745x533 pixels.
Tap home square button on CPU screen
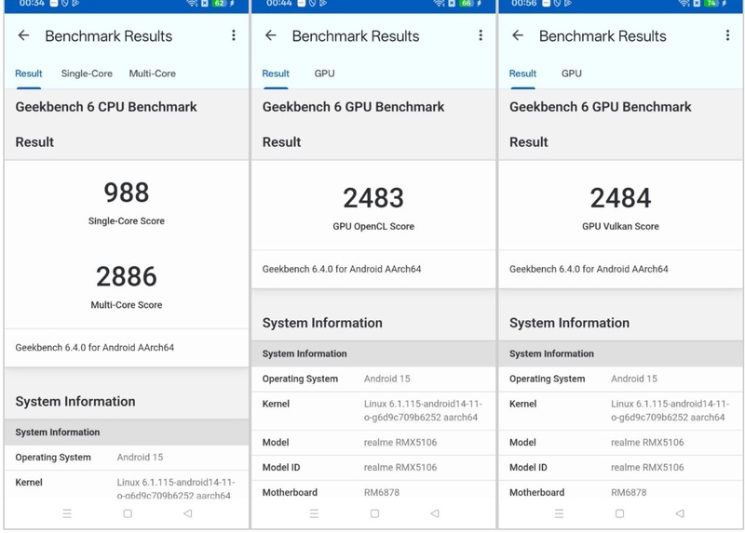[x=128, y=513]
